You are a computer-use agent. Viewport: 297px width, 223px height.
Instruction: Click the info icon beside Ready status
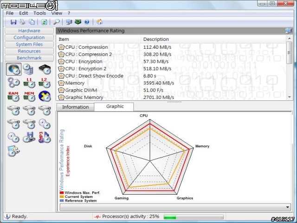pyautogui.click(x=7, y=216)
